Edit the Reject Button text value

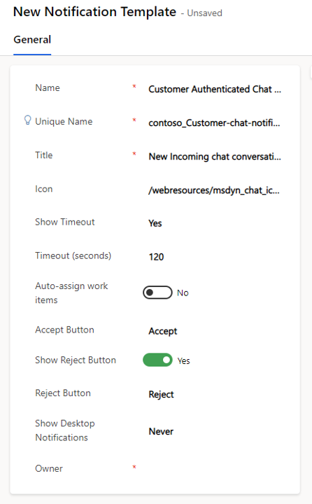click(x=162, y=394)
